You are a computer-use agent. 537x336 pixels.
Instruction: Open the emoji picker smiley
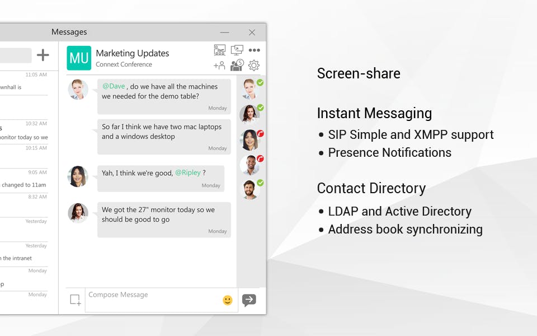[x=228, y=300]
